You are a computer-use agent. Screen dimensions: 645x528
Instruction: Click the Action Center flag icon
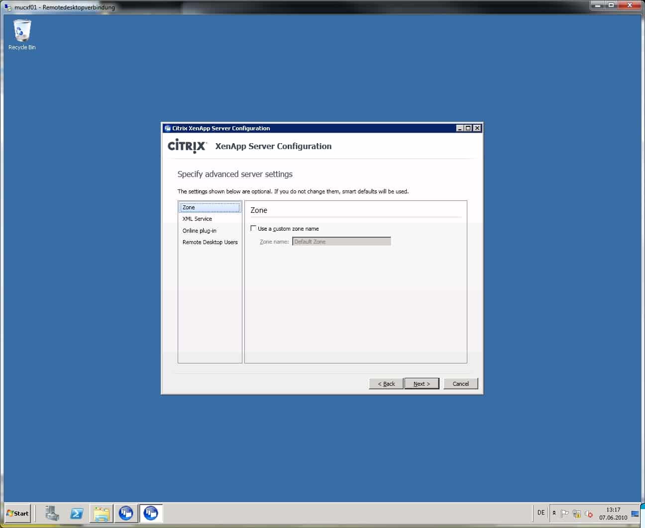click(x=564, y=514)
